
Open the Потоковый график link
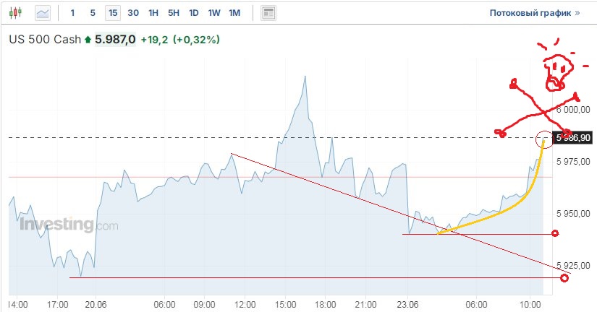(534, 13)
